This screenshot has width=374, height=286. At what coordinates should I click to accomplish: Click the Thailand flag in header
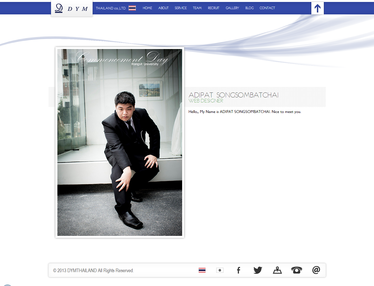132,8
